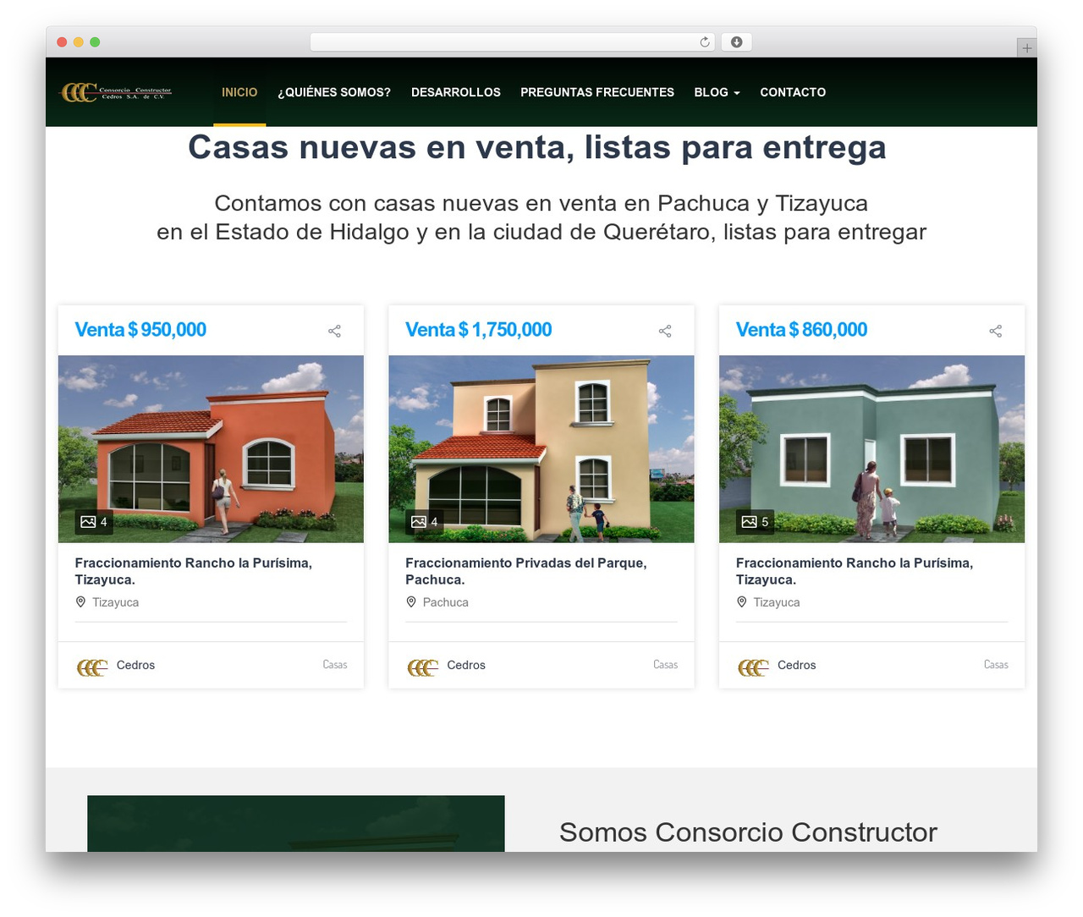Viewport: 1083px width, 917px height.
Task: Click Casas category on $950,000 card
Action: click(335, 665)
